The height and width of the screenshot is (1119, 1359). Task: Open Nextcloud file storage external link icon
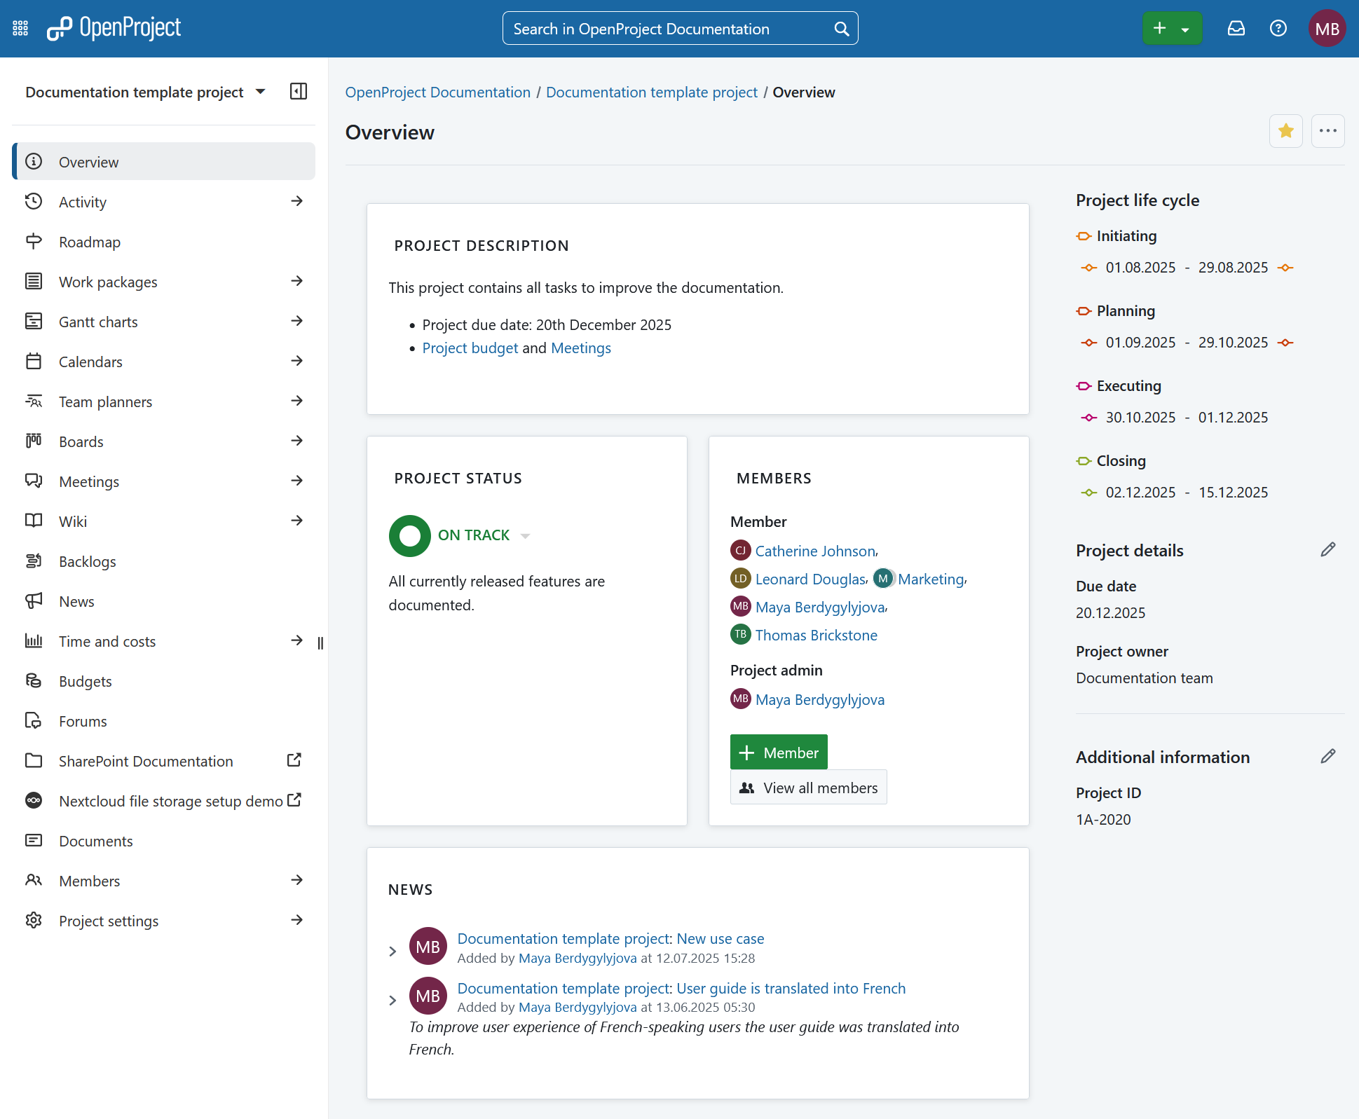click(x=294, y=799)
